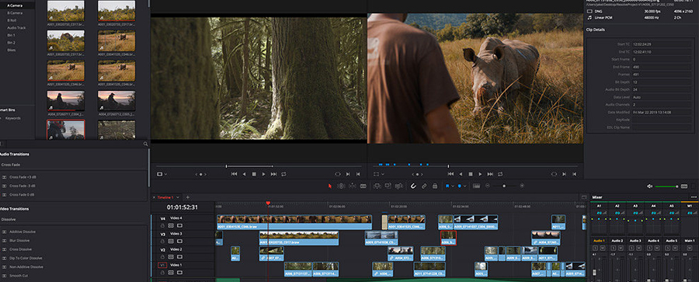Solo the Audio 1 mixer channel

pyautogui.click(x=595, y=248)
